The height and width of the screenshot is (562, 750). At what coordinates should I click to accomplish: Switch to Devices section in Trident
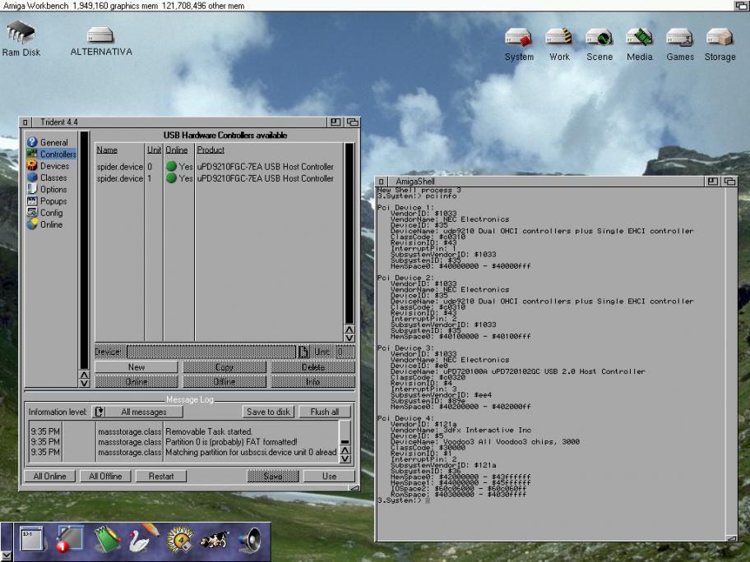point(54,166)
